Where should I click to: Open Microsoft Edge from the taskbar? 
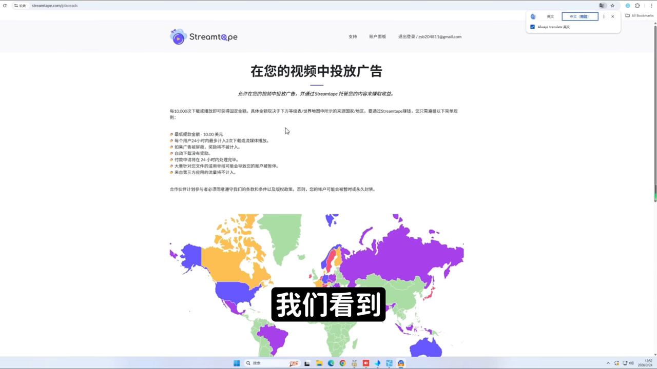tap(331, 363)
